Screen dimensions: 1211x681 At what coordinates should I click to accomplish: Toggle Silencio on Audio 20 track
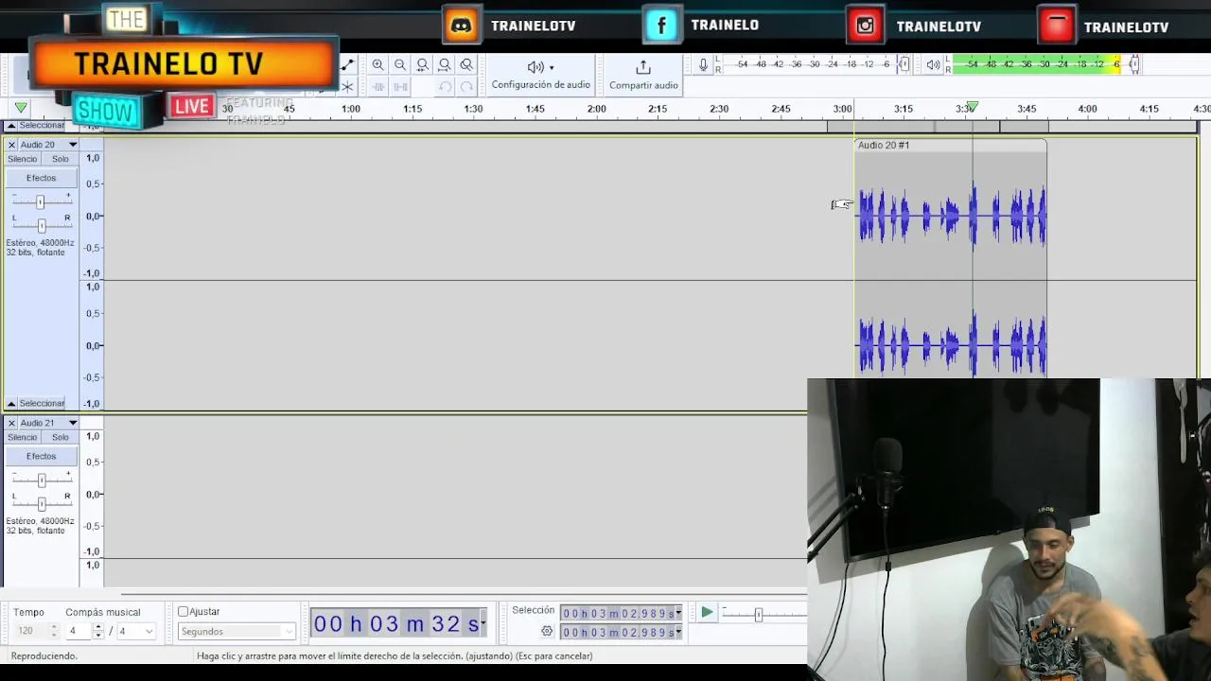coord(22,159)
